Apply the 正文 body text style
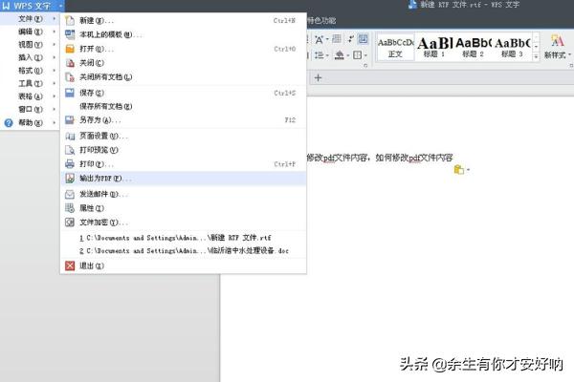The image size is (574, 382). pyautogui.click(x=395, y=46)
